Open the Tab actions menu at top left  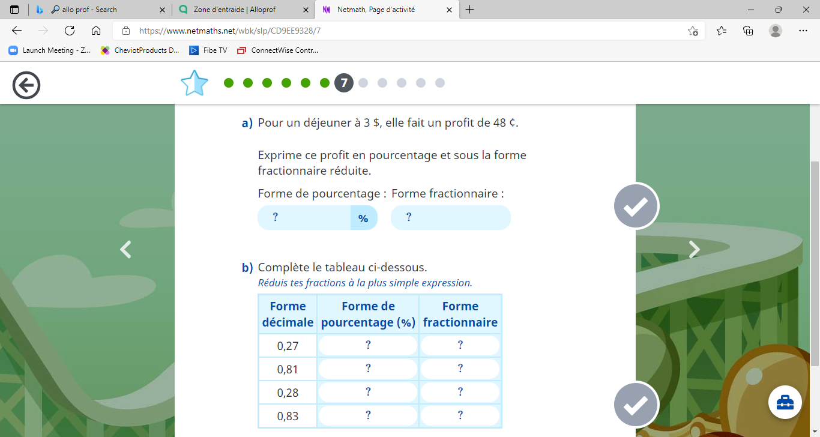14,10
